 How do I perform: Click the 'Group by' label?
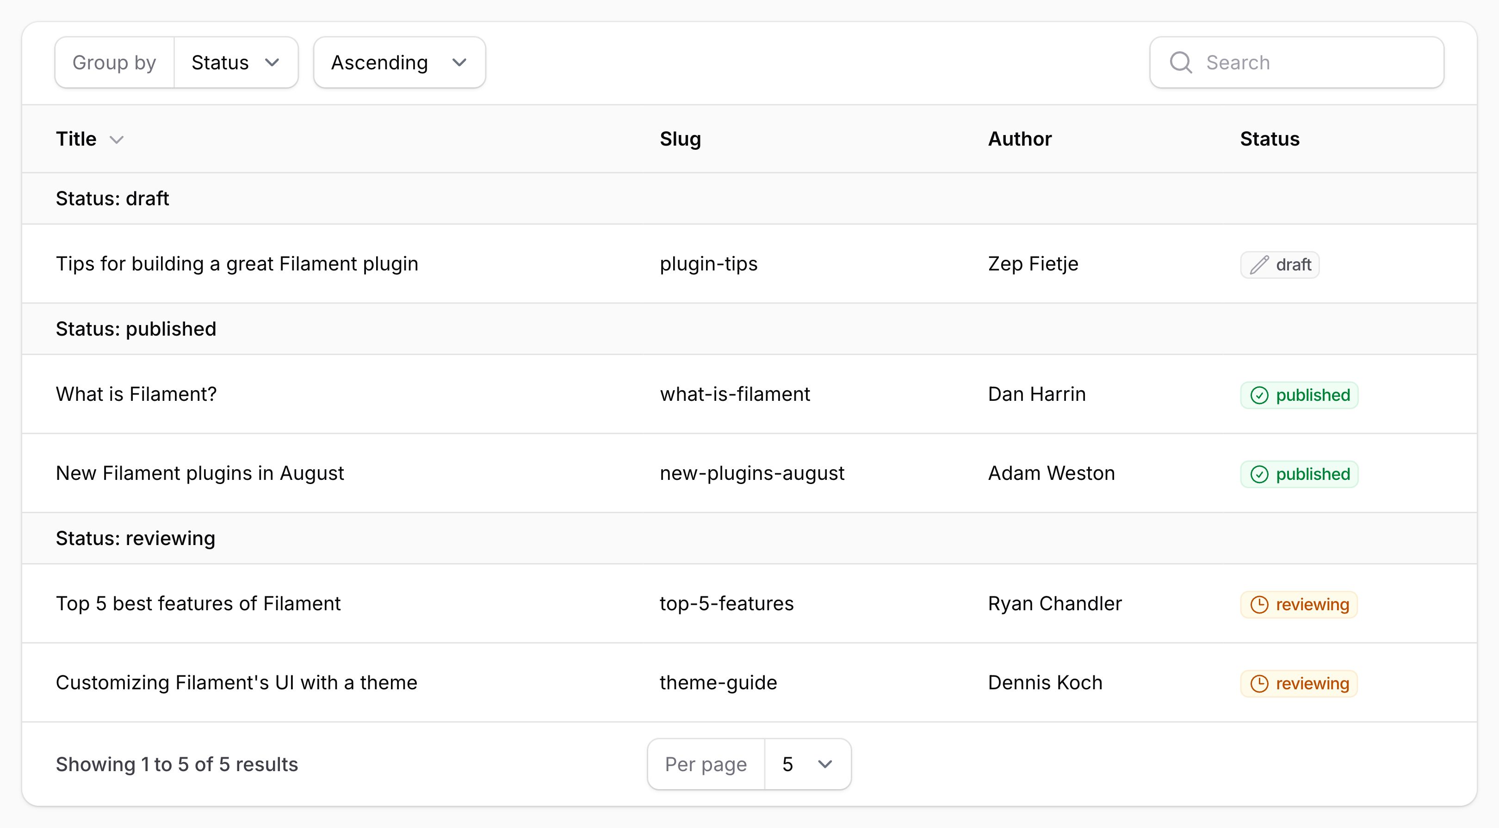tap(114, 63)
